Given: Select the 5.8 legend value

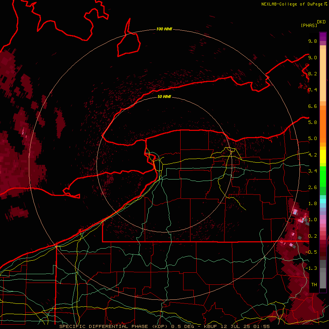Looking at the screenshot, I should [313, 122].
